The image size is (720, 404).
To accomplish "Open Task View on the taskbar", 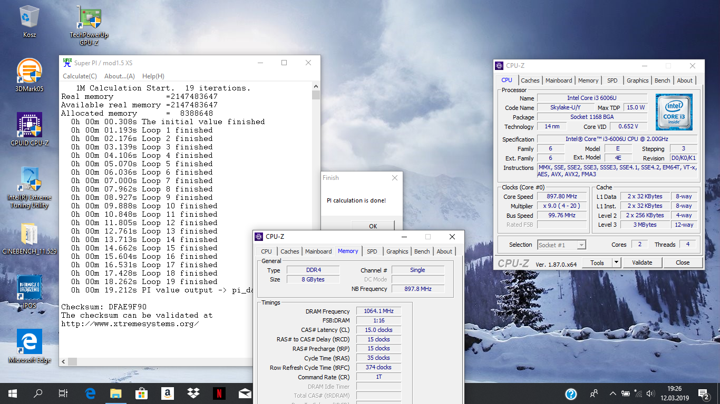I will 63,393.
